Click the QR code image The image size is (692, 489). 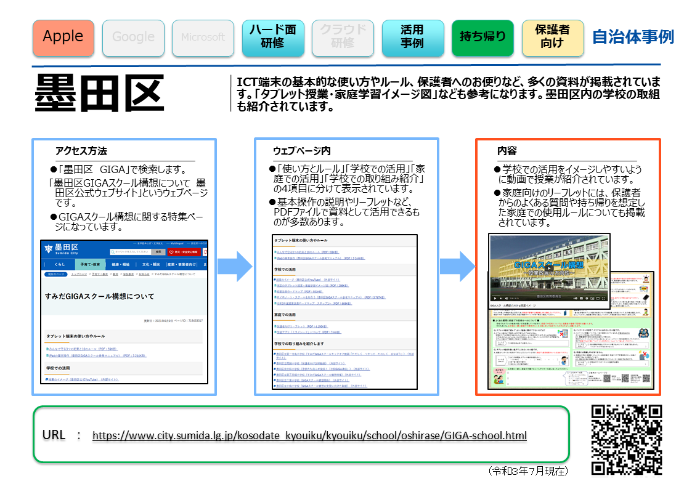[626, 440]
